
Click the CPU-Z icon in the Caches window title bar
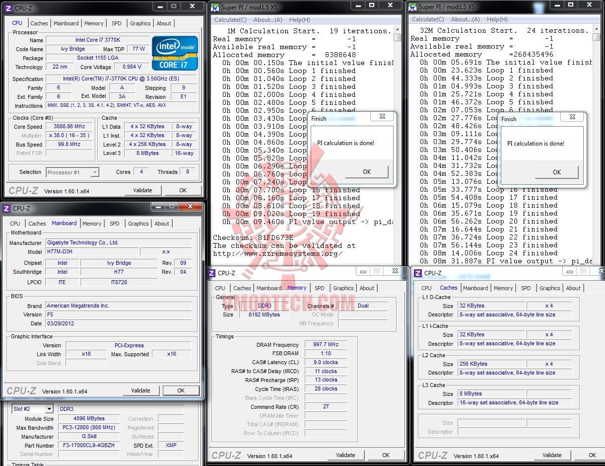[418, 273]
